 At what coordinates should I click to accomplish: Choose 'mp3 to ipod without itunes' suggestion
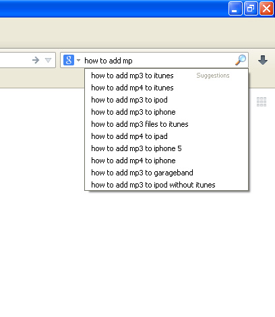pos(166,185)
